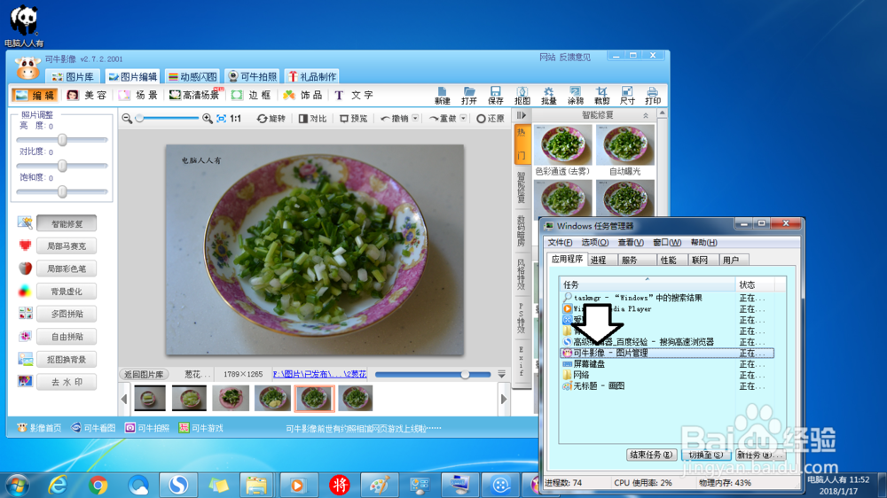
Task: Switch to the 图片库 tab
Action: pyautogui.click(x=73, y=77)
